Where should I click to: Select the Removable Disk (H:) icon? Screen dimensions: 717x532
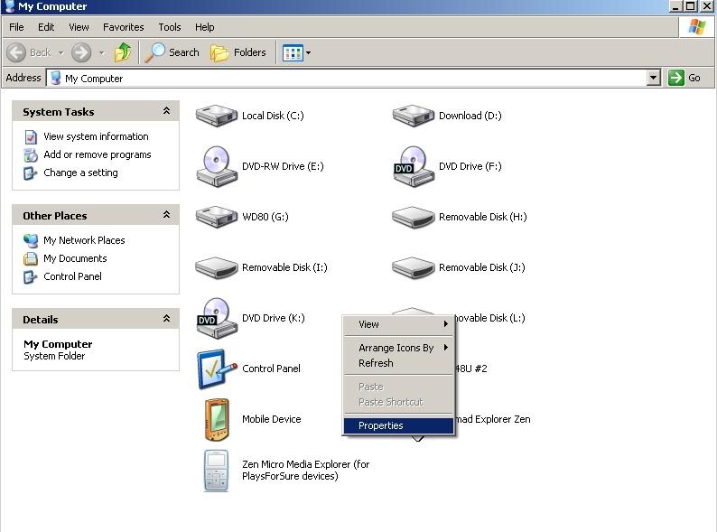point(414,217)
